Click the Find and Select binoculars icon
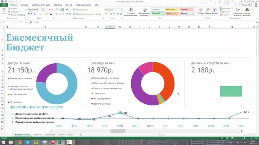The image size is (259, 145). coord(247,10)
